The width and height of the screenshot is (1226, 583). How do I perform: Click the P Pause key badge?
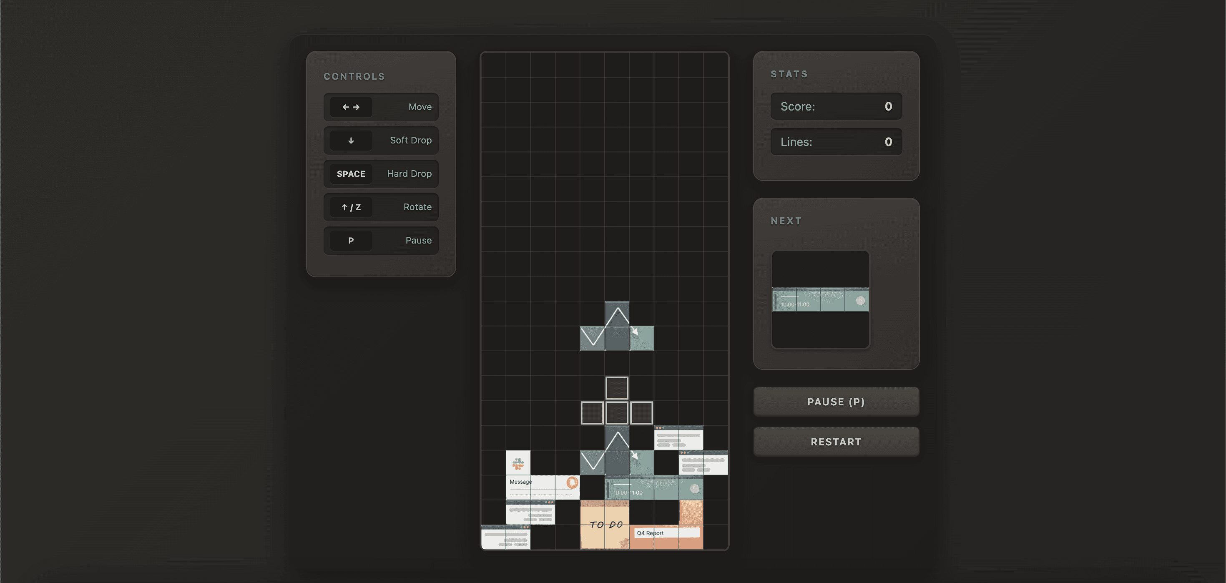tap(351, 240)
